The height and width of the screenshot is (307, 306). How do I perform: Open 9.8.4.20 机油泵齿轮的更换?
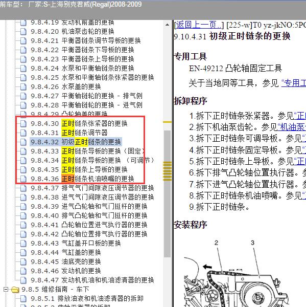click(73, 32)
